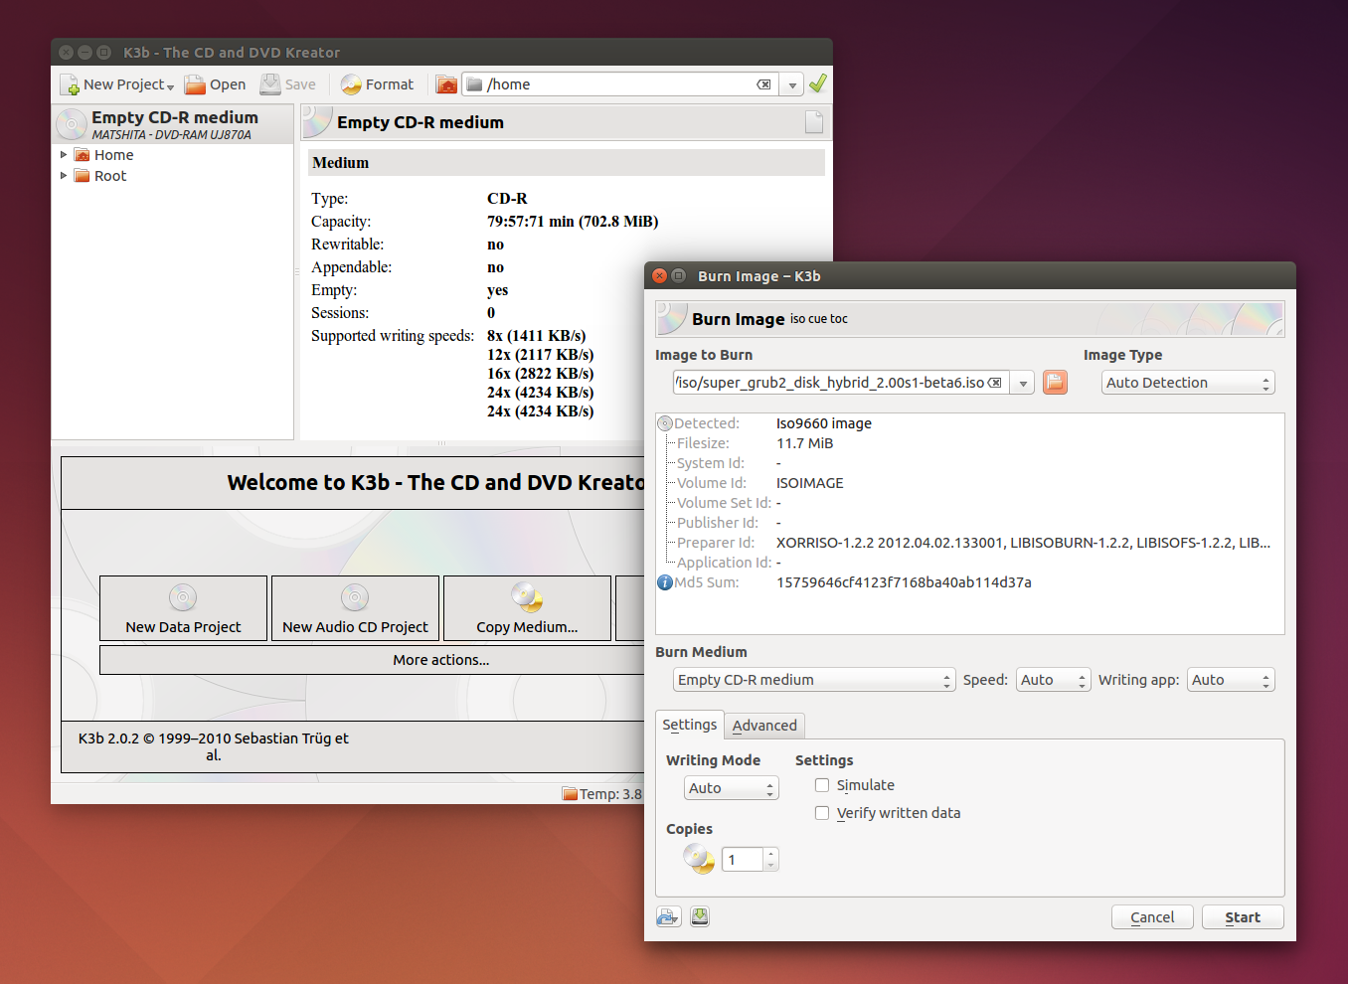Browse for an image file with folder icon

(1055, 383)
